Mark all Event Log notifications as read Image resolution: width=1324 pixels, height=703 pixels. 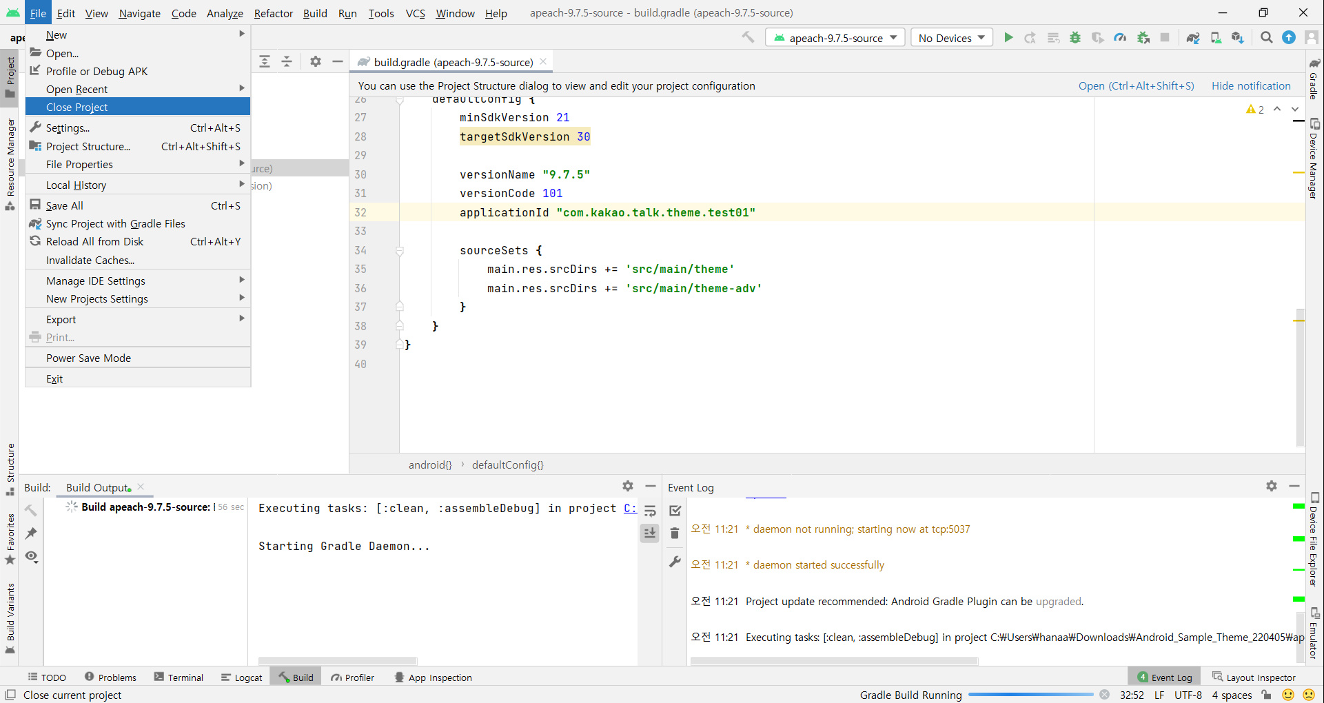(x=675, y=511)
